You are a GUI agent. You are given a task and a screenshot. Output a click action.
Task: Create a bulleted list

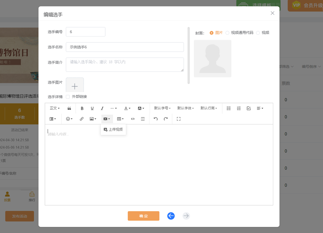tap(229, 108)
